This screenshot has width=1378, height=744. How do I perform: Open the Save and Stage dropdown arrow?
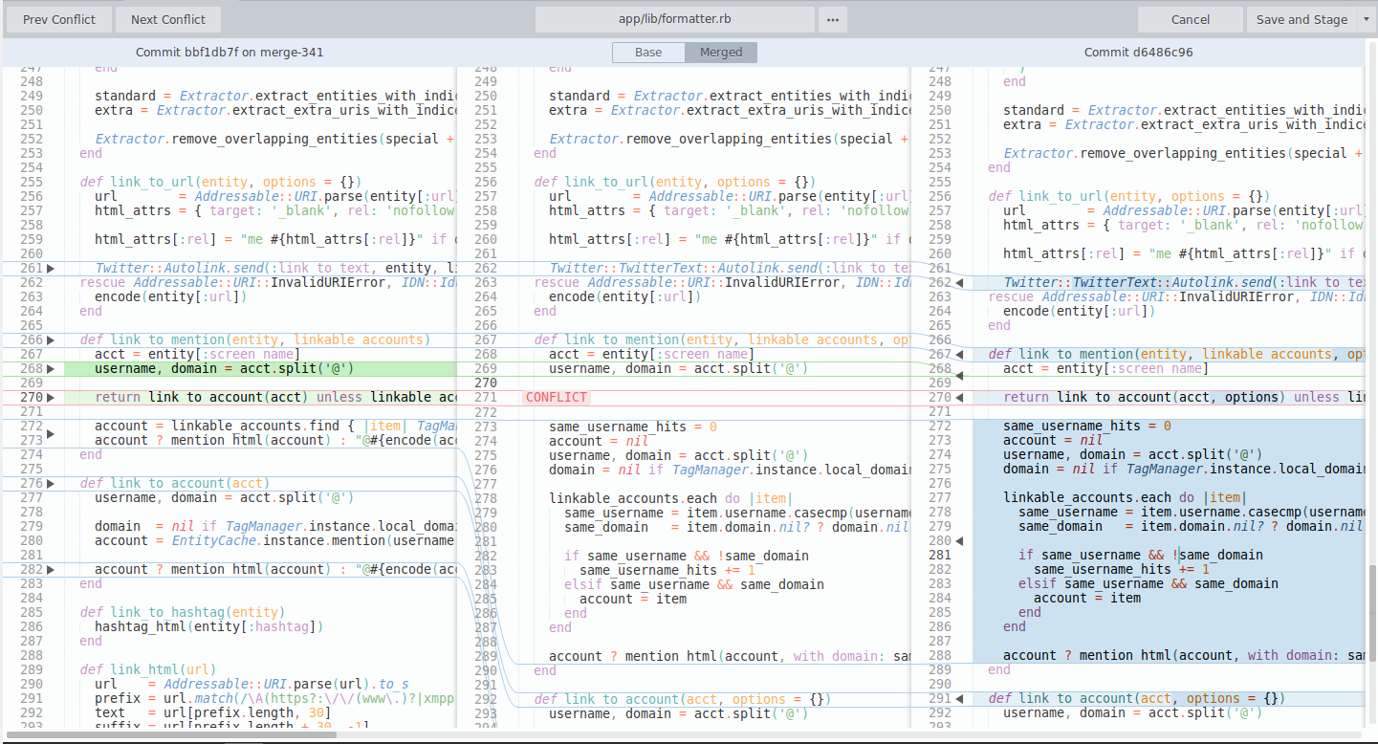tap(1365, 20)
